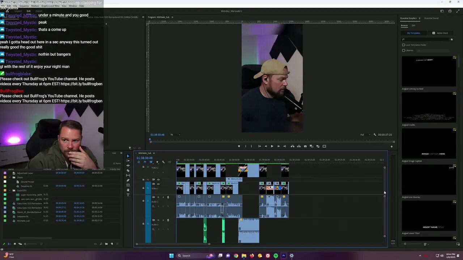Viewport: 463px width, 260px height.
Task: Open the Fit zoom level dropdown
Action: click(175, 135)
